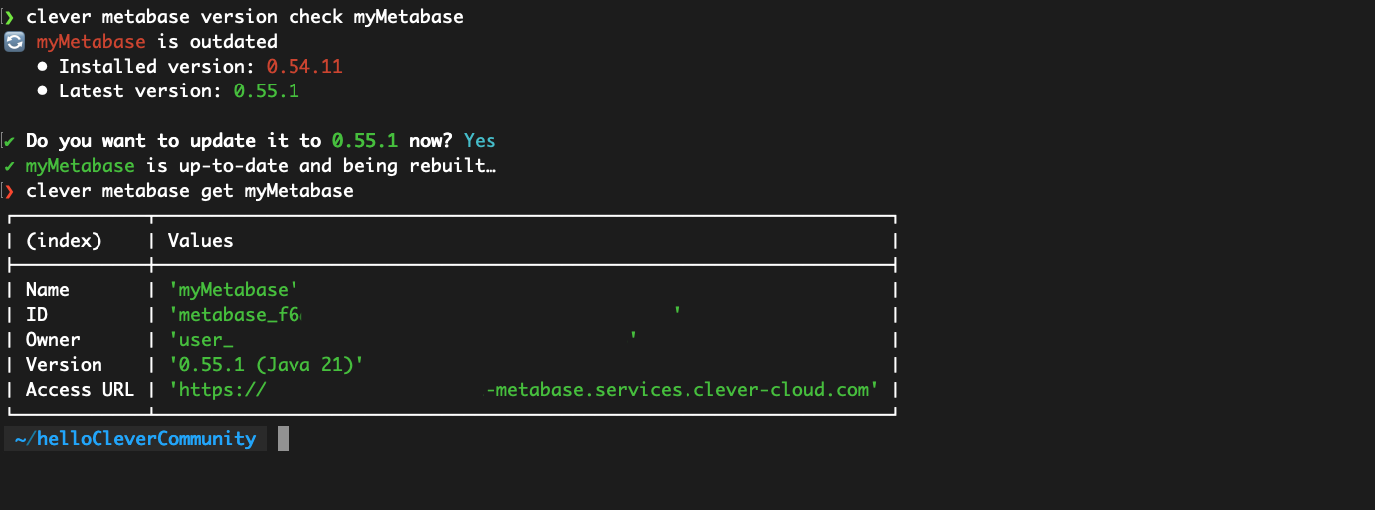1375x510 pixels.
Task: Click the bullet before Installed version
Action: click(x=43, y=67)
